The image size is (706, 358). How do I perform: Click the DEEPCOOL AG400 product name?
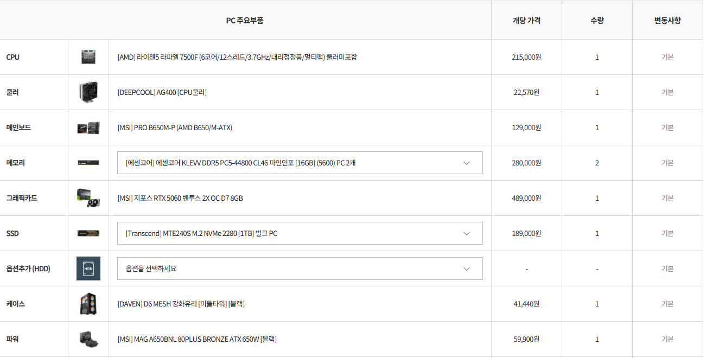(162, 92)
